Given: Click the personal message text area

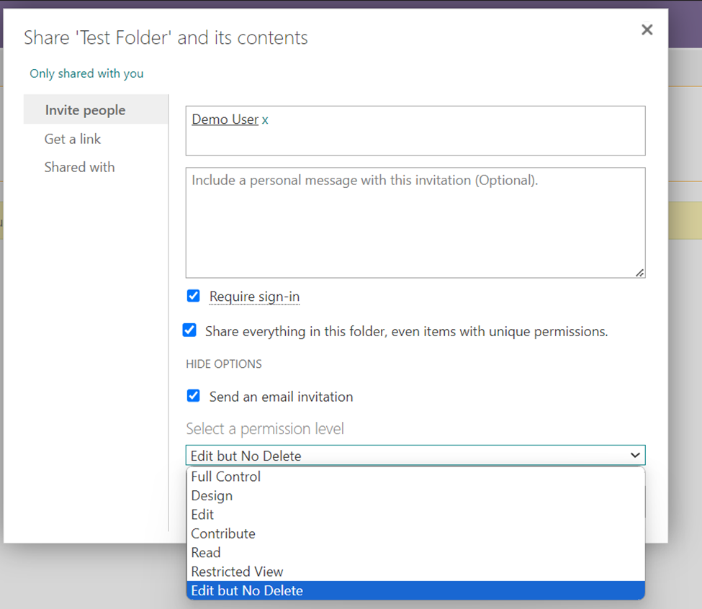Looking at the screenshot, I should point(415,222).
